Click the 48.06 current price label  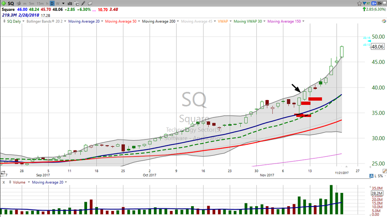pos(378,47)
